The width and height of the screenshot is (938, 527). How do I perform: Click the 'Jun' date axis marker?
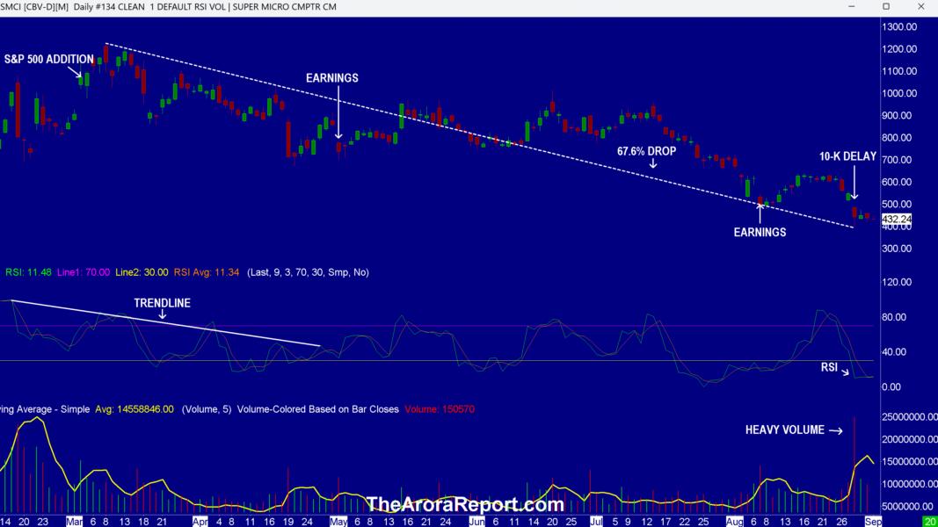click(476, 522)
